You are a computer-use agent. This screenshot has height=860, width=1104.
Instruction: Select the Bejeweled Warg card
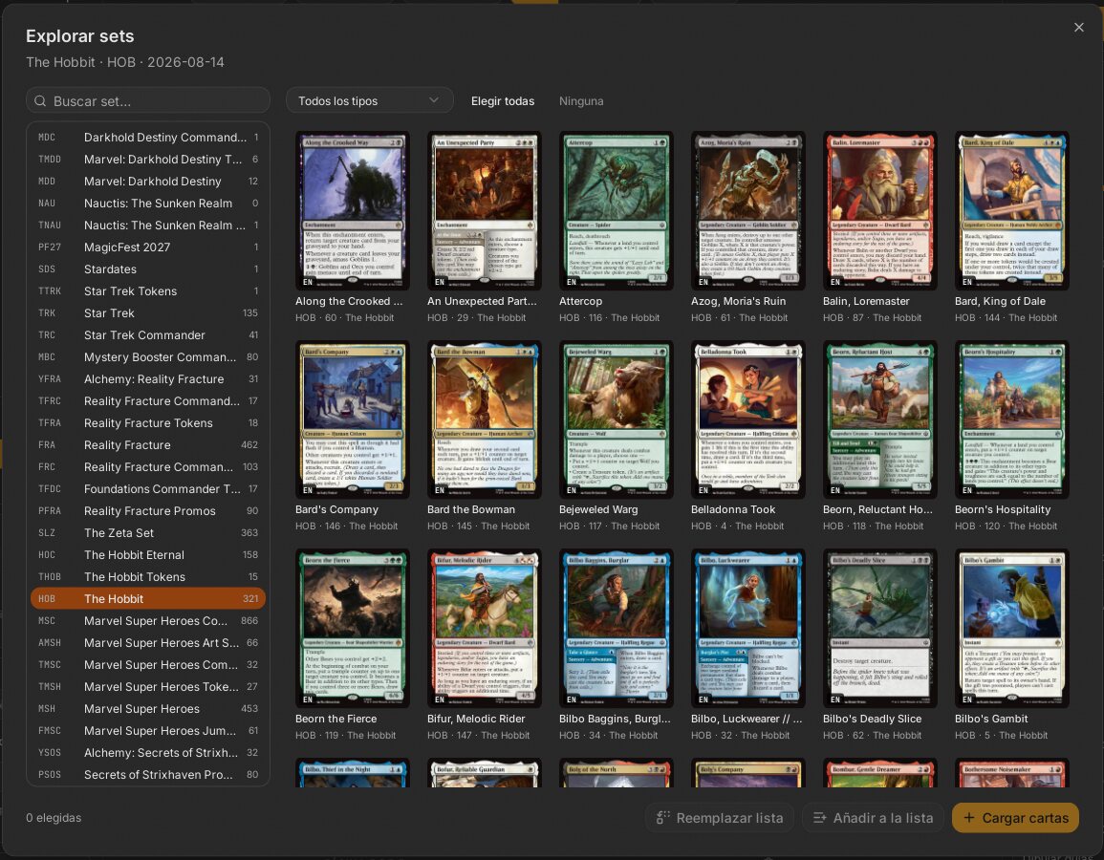click(617, 419)
